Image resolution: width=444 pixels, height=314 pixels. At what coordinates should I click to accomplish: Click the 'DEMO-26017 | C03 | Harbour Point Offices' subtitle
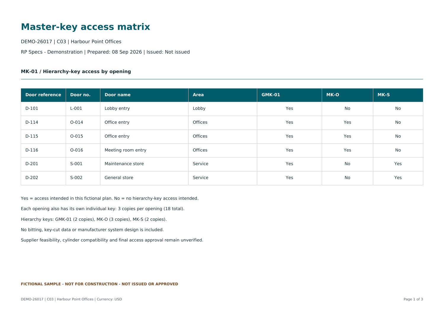coord(71,42)
